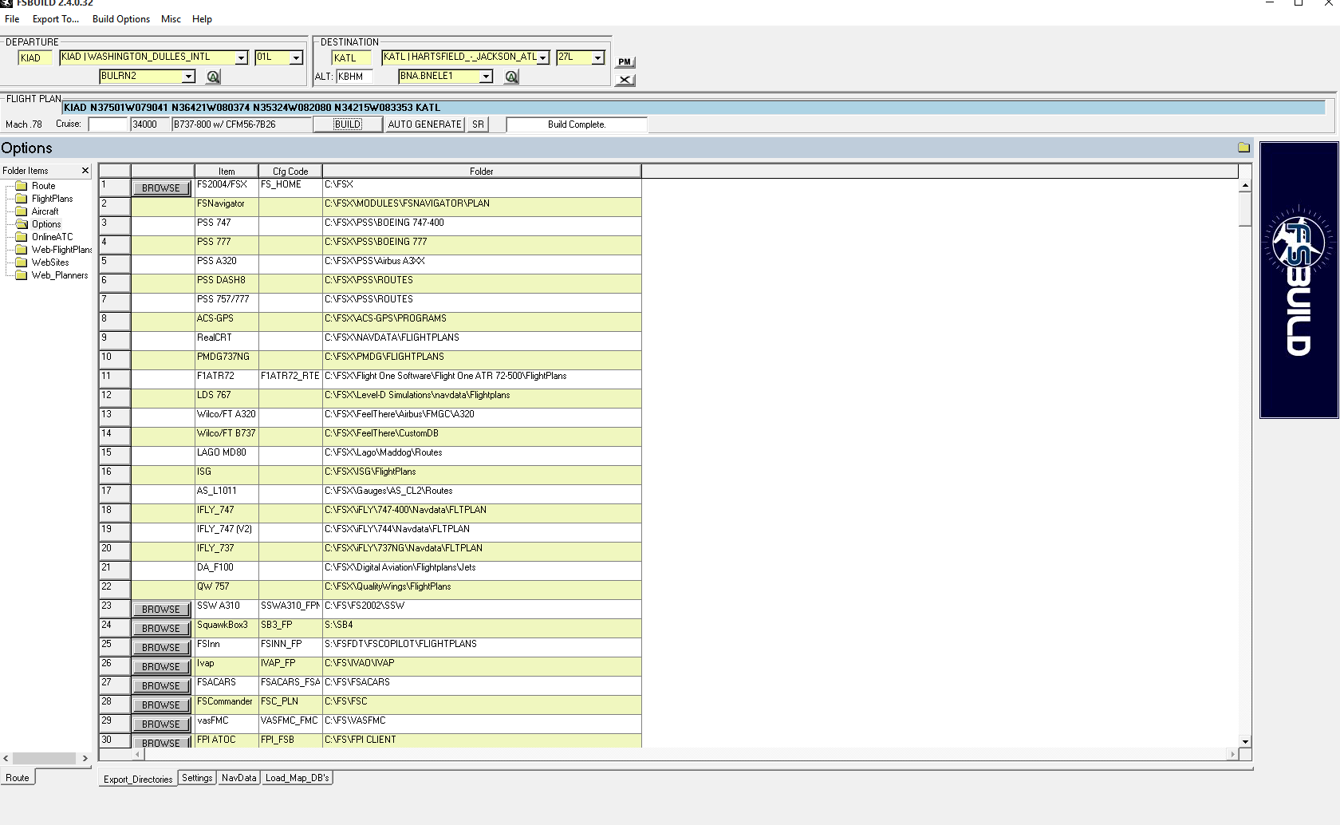Click the PM icon button
Viewport: 1340px width, 825px height.
625,61
